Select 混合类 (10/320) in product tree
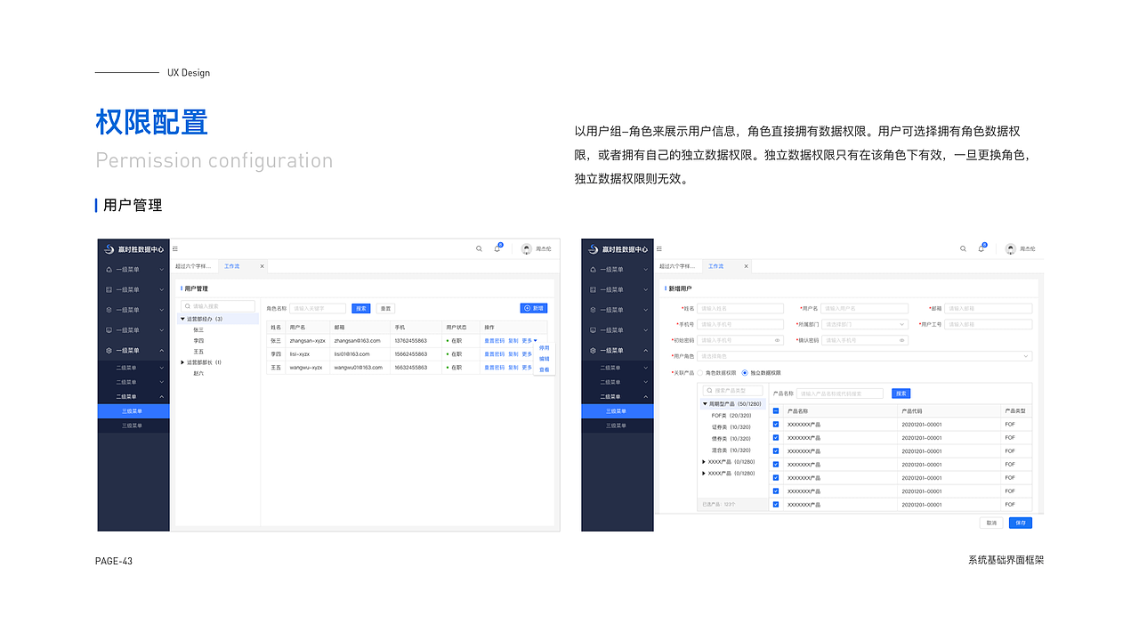The image size is (1139, 641). pyautogui.click(x=731, y=450)
